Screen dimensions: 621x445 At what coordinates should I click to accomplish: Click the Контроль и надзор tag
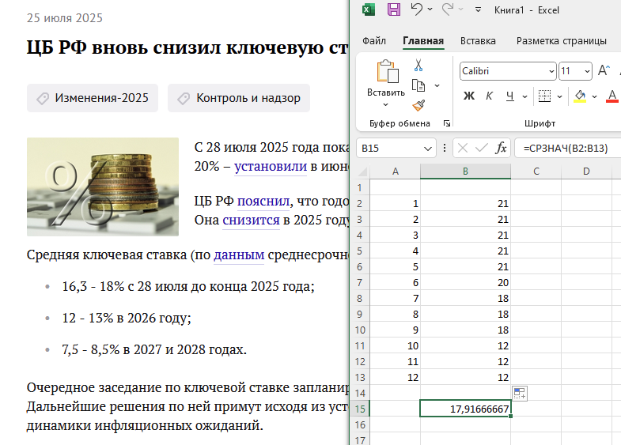(x=239, y=98)
